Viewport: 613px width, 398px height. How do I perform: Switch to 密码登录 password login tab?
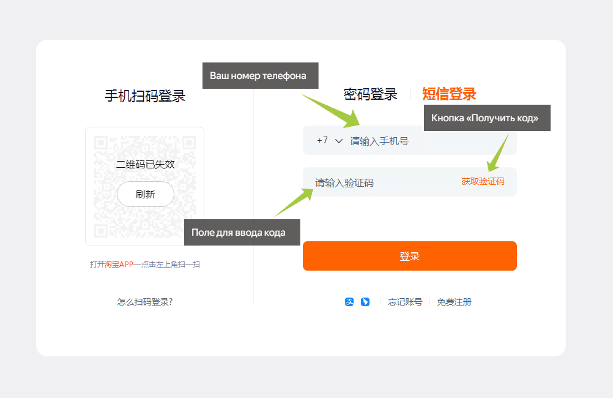(x=370, y=94)
